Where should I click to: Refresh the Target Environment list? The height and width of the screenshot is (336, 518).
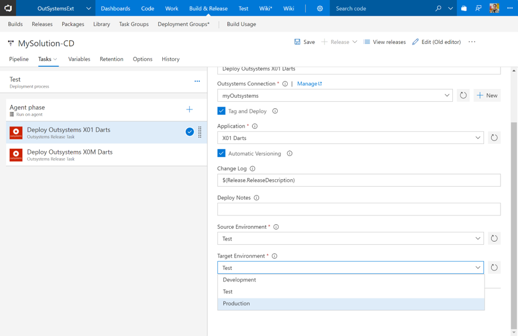pyautogui.click(x=494, y=268)
